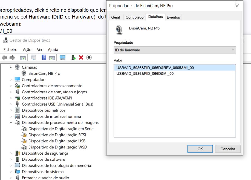The image size is (251, 180).
Task: Click the Câmaras webcam category icon
Action: pos(17,67)
